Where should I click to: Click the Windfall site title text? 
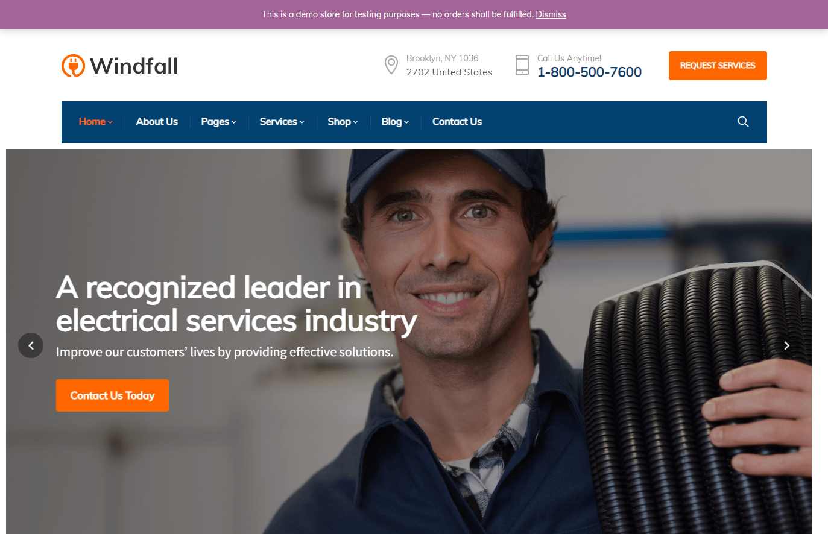coord(134,66)
